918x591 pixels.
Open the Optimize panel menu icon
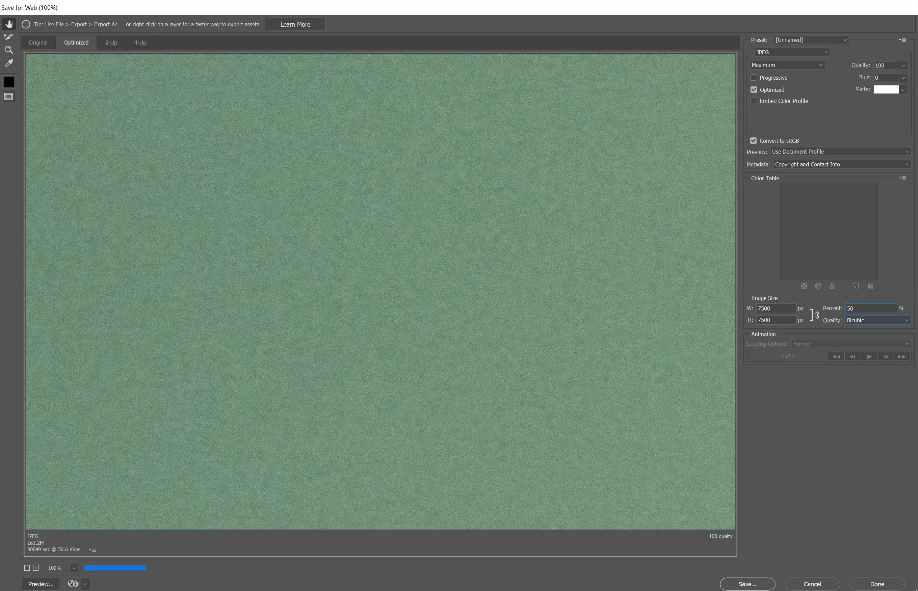pyautogui.click(x=903, y=40)
